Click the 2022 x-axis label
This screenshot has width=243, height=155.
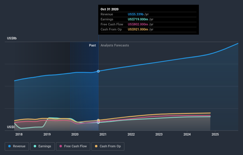pyautogui.click(x=131, y=134)
